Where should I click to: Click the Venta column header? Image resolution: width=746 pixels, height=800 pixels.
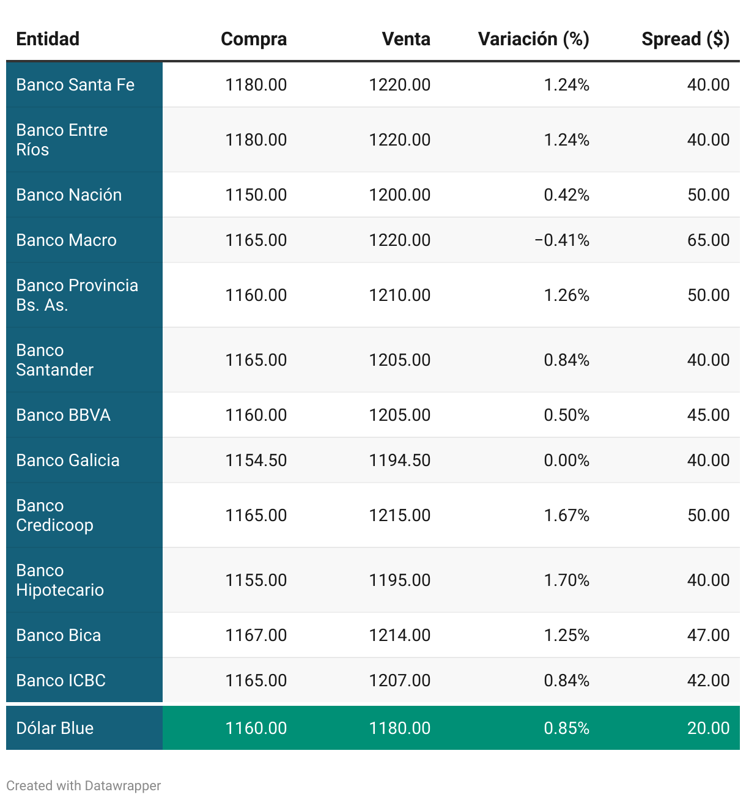(x=405, y=39)
